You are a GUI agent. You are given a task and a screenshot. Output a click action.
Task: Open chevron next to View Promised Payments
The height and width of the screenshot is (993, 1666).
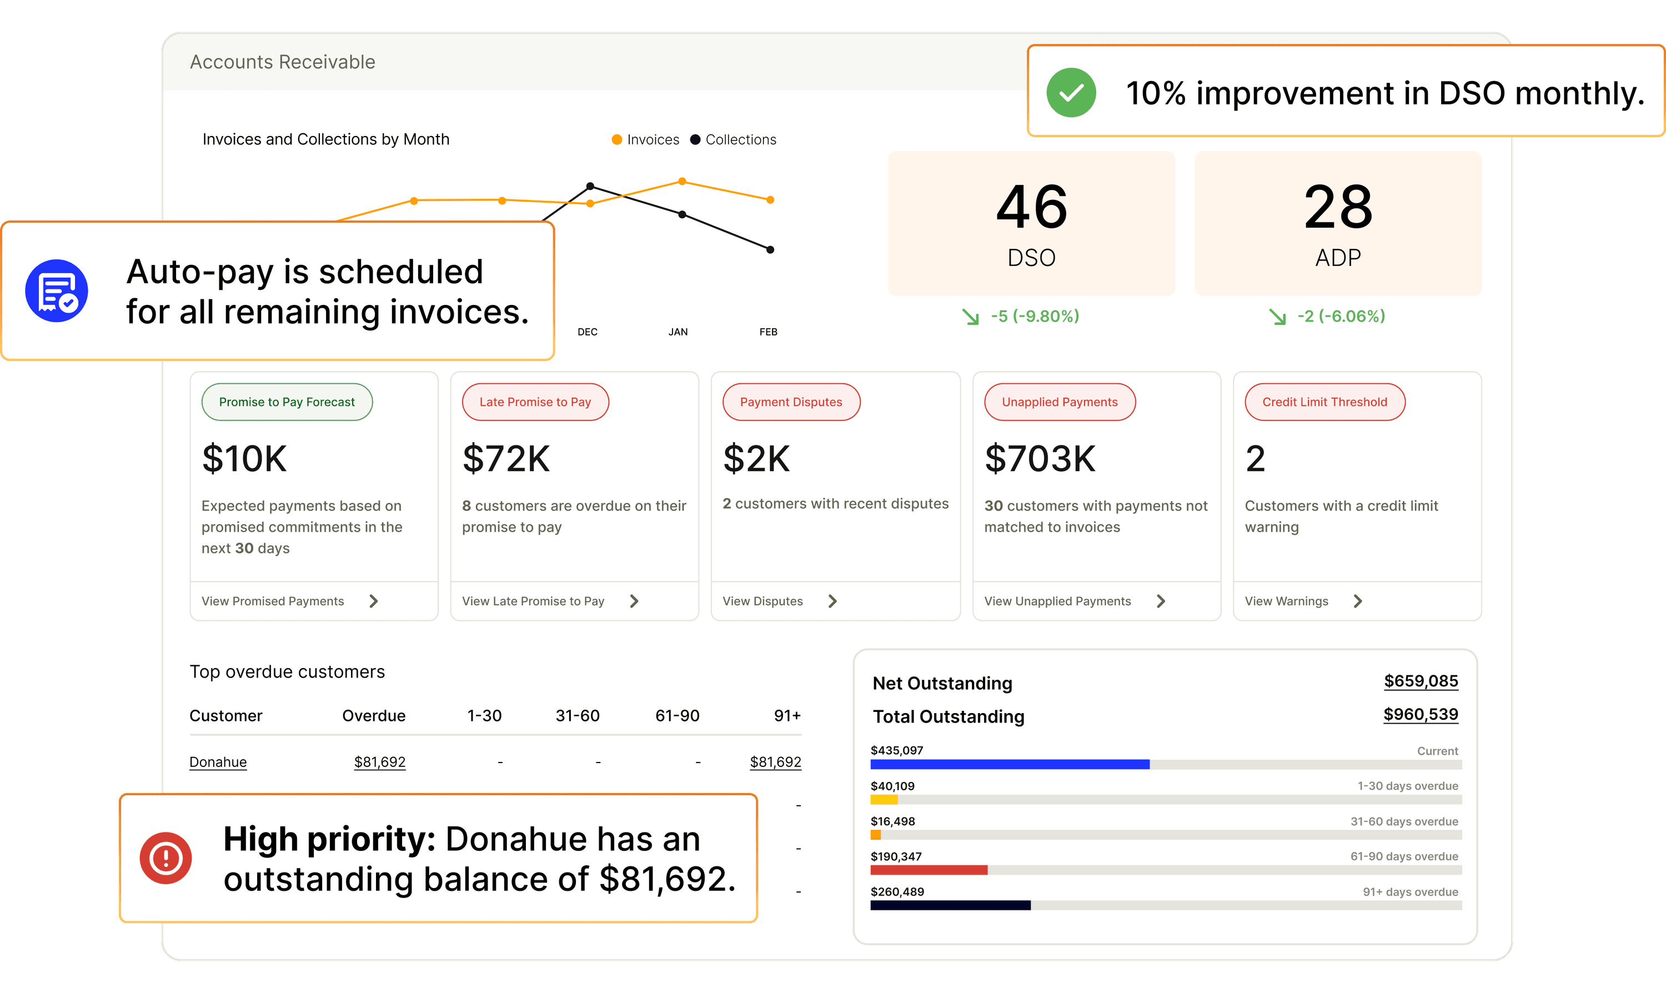374,601
